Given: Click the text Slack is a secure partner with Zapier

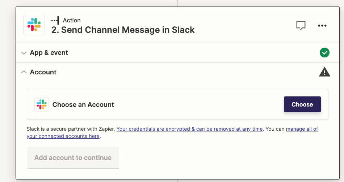Looking at the screenshot, I should coord(71,129).
